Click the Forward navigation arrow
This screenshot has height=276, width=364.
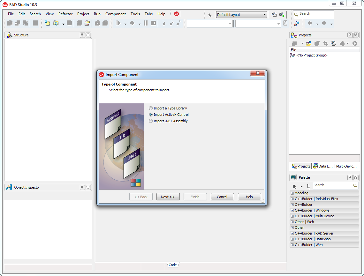[x=324, y=23]
